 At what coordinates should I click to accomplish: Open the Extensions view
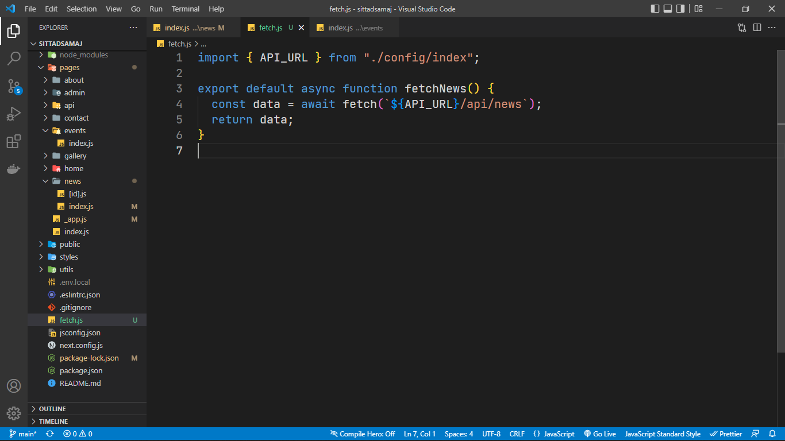click(14, 141)
